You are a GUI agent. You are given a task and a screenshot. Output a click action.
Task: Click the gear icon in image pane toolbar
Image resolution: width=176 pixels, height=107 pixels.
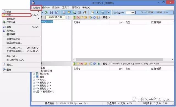(x=95, y=17)
